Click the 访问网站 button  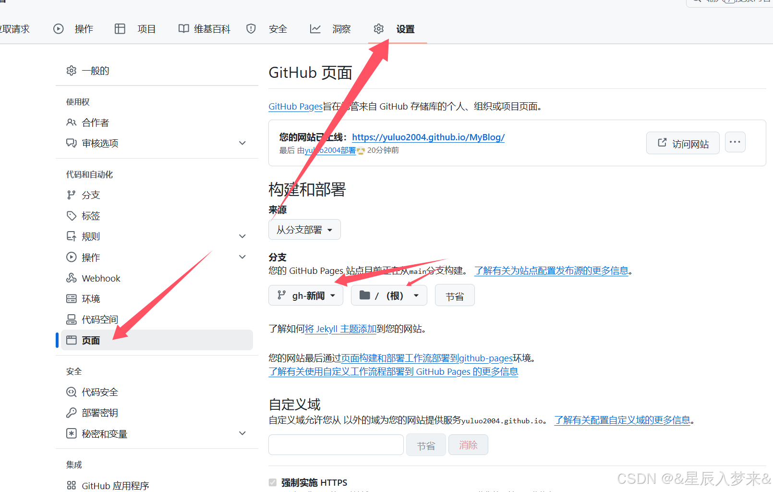point(683,143)
